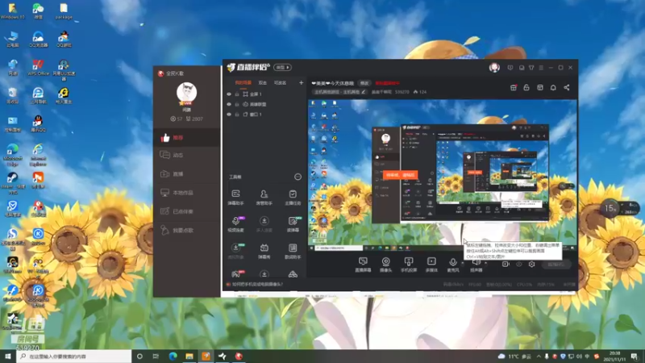
Task: Share the stream via share icon
Action: coord(567,88)
